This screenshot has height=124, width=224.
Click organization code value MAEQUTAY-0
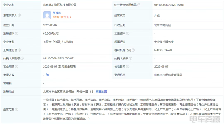coord(163,50)
